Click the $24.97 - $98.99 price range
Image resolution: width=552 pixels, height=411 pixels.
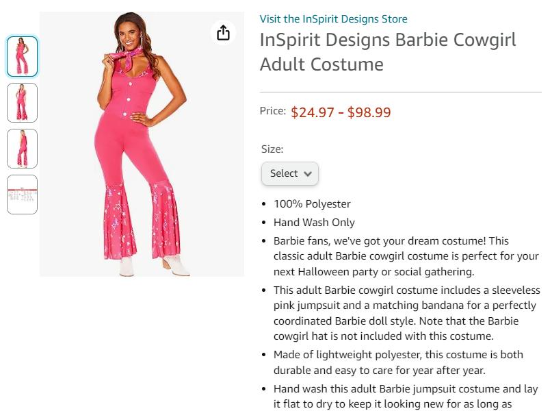point(341,112)
